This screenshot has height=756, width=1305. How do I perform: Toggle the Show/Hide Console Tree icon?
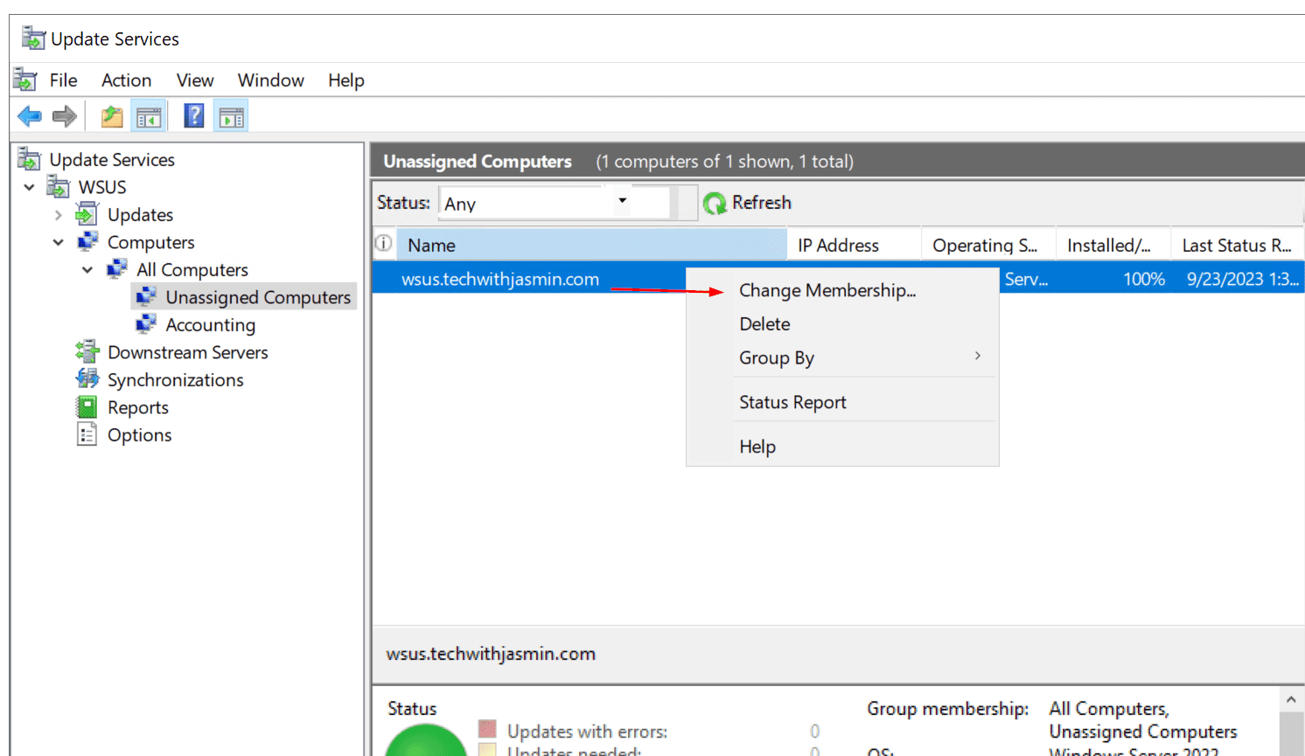[x=149, y=115]
